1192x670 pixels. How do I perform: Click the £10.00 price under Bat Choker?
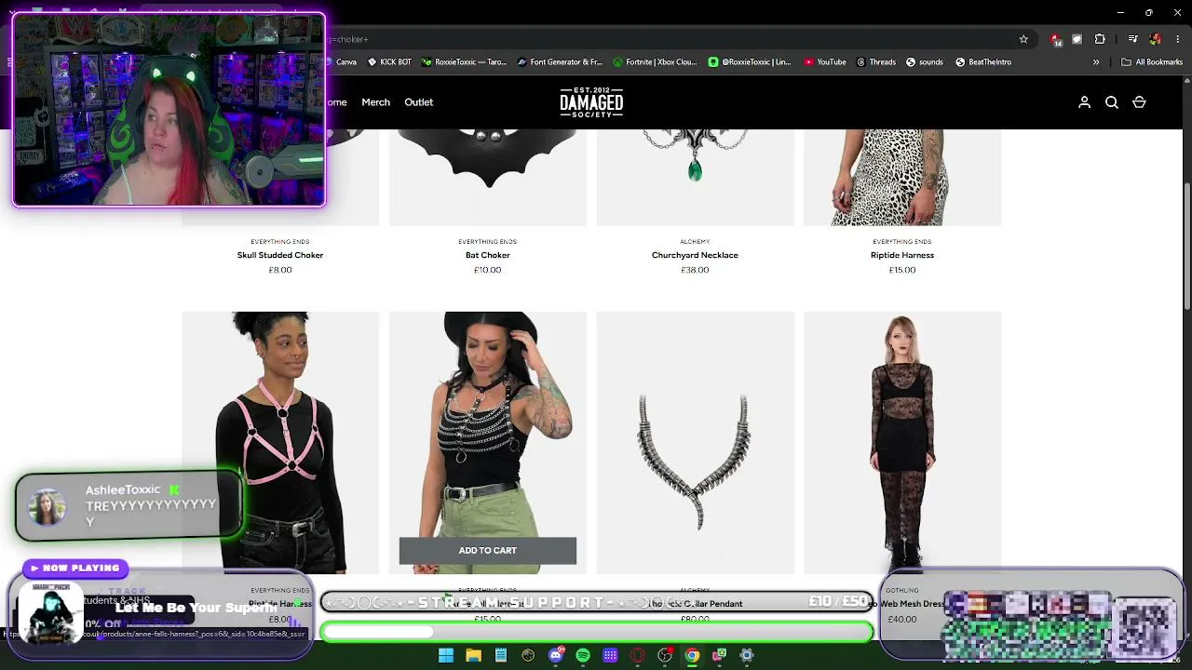tap(488, 270)
